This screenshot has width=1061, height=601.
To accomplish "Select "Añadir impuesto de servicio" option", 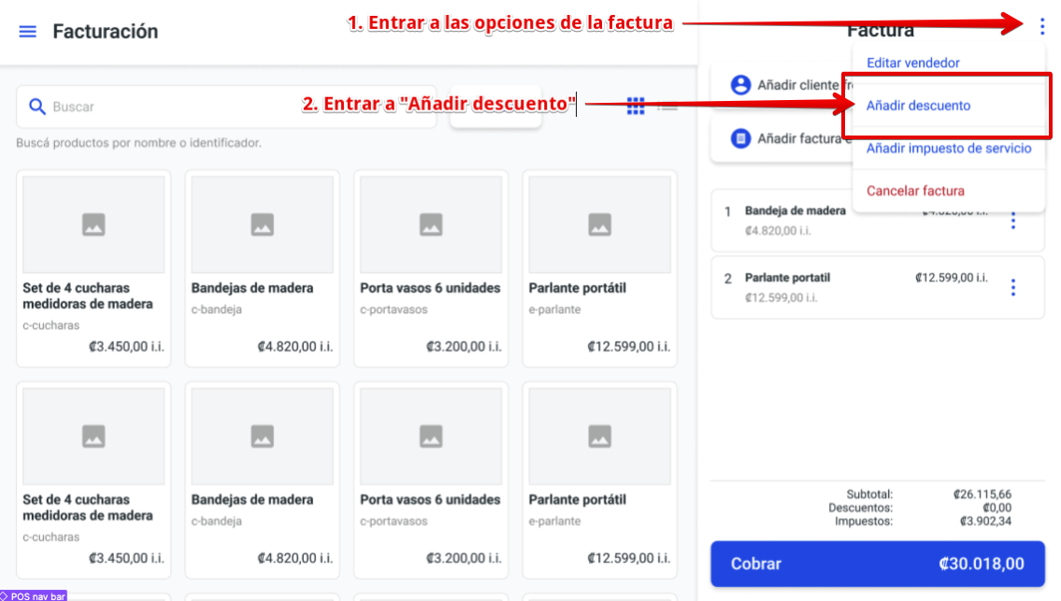I will pyautogui.click(x=948, y=148).
